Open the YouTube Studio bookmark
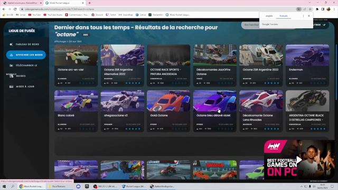This screenshot has width=338, height=190. click(53, 15)
